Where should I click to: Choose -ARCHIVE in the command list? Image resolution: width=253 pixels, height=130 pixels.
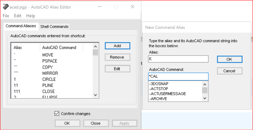158,99
